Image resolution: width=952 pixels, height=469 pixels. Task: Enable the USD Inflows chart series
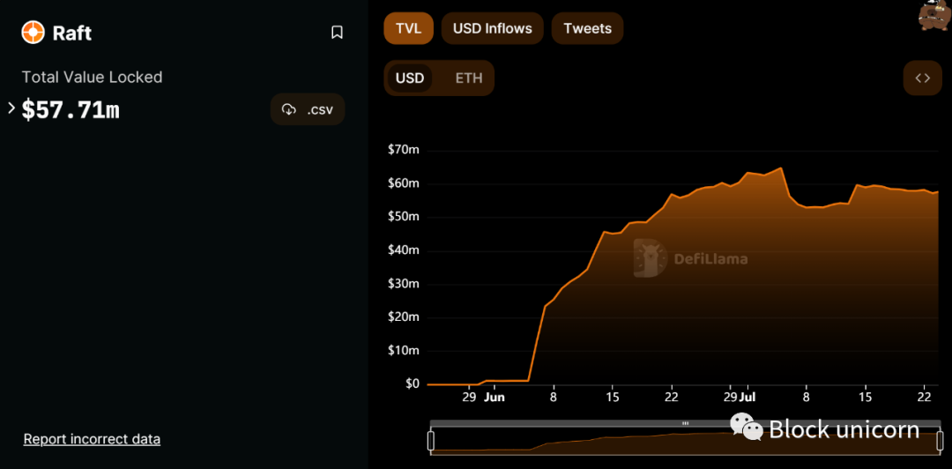492,28
